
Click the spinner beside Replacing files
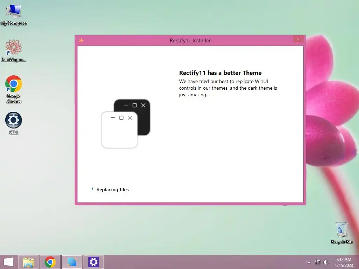[x=93, y=189]
